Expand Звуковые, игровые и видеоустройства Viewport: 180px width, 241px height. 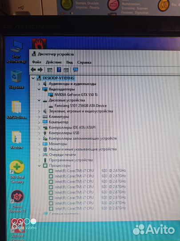(39, 111)
